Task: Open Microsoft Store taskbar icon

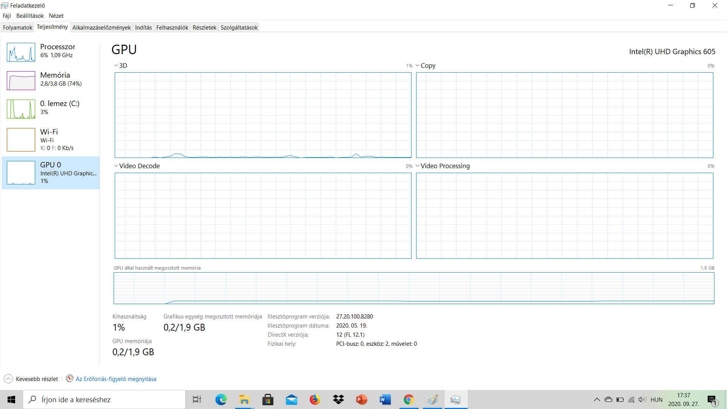Action: 268,400
